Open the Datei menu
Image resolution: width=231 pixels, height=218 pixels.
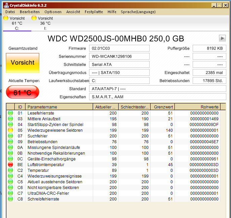click(10, 12)
